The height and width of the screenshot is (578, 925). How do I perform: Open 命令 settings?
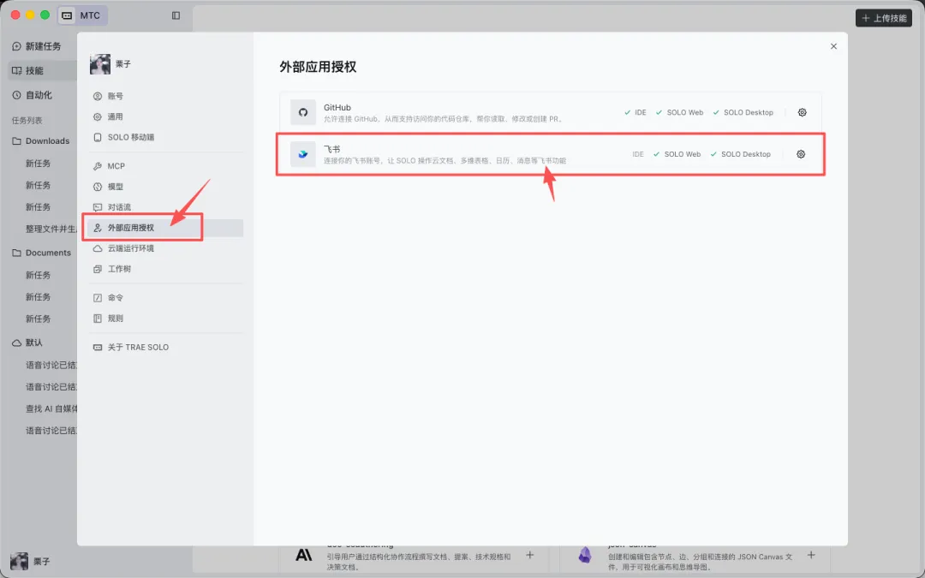(165, 298)
